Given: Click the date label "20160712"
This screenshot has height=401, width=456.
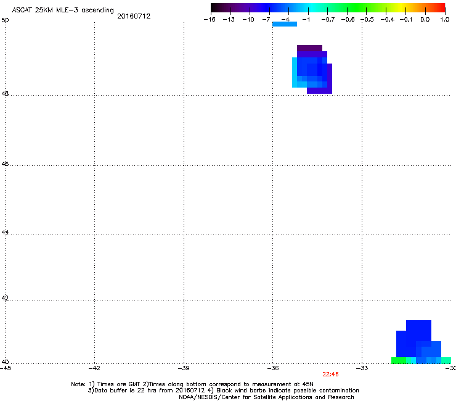Looking at the screenshot, I should click(x=134, y=16).
